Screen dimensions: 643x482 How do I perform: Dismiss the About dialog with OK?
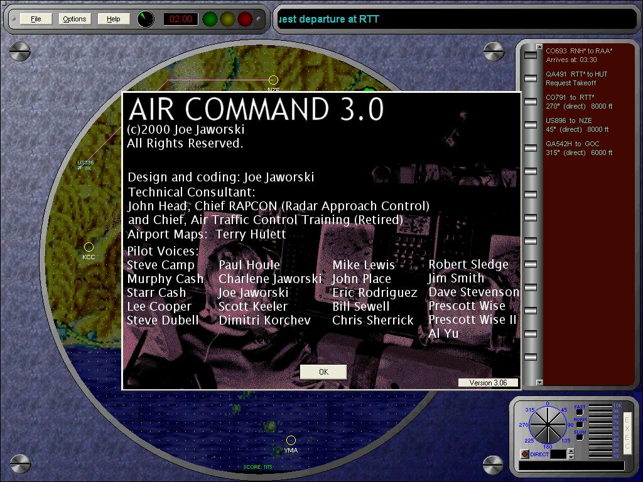323,372
